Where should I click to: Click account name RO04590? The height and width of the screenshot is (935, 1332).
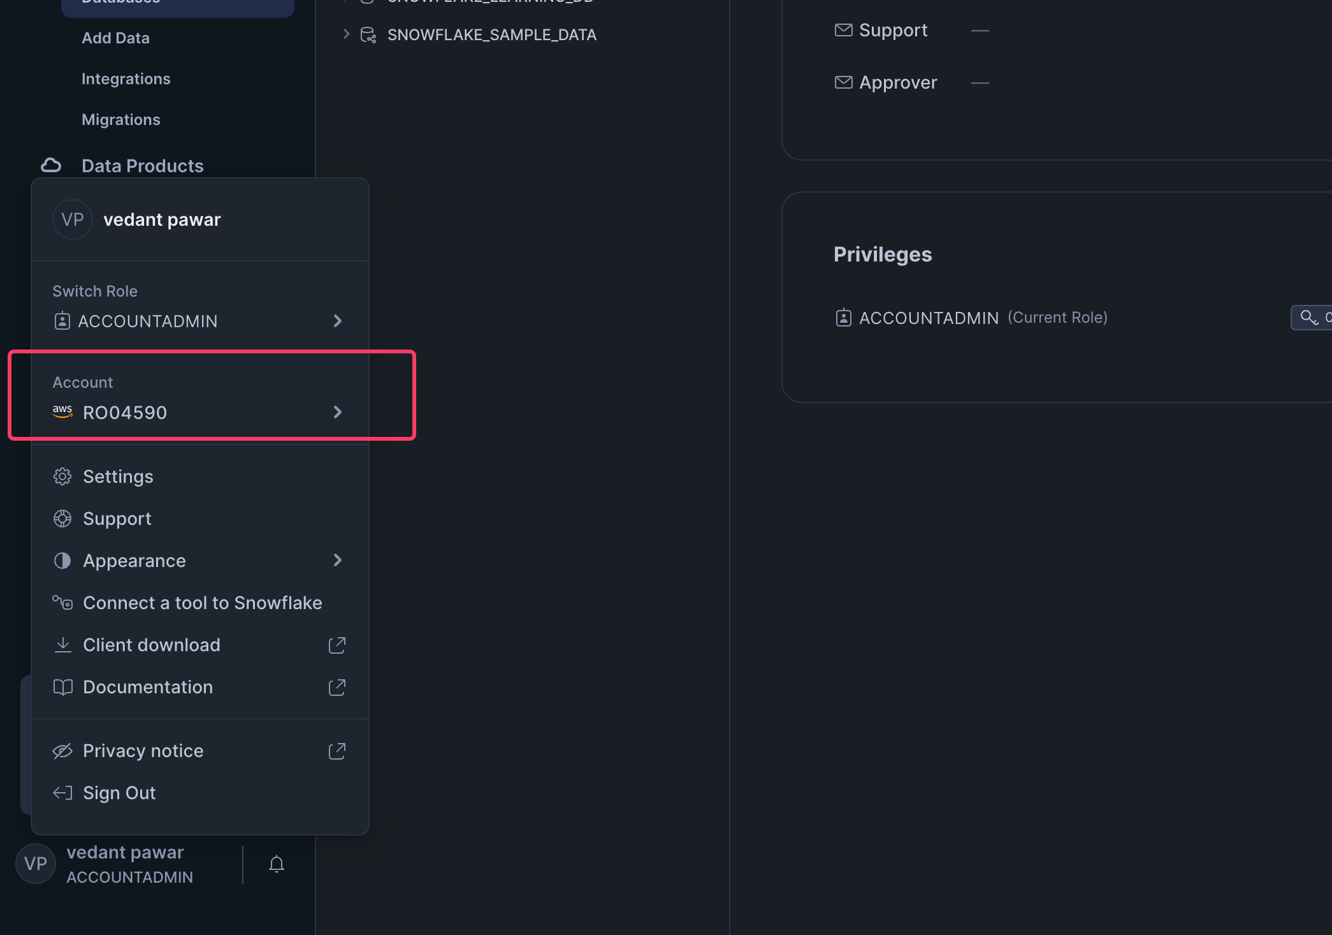pyautogui.click(x=125, y=413)
